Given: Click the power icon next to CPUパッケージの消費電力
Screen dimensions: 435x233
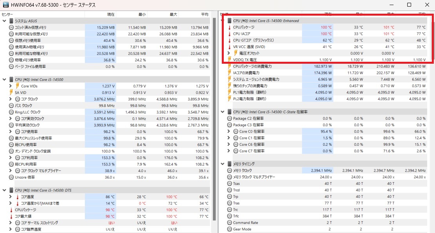Looking at the screenshot, I should [x=229, y=66].
